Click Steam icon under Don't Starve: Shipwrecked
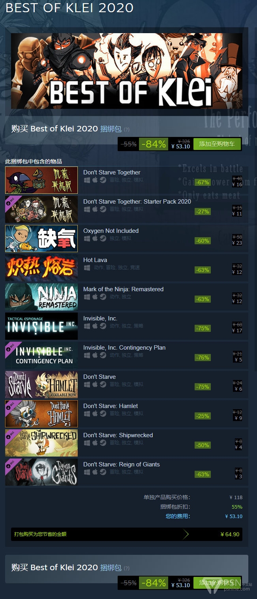 click(103, 443)
